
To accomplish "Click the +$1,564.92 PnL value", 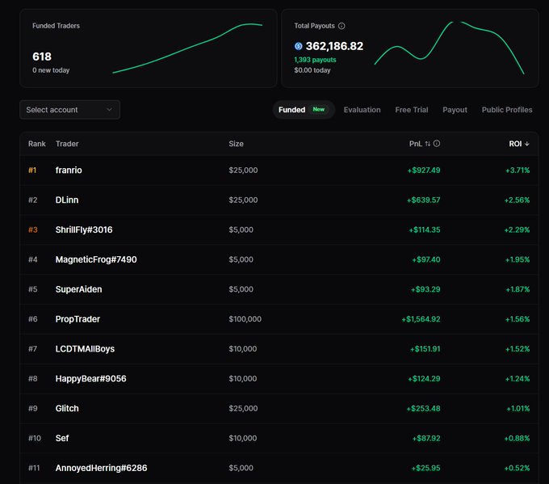I will [421, 319].
